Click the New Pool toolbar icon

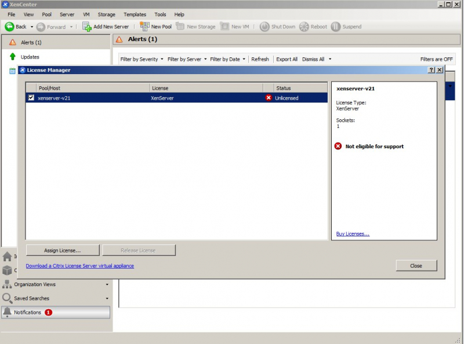145,27
